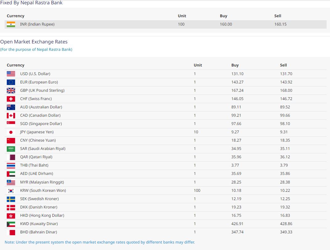Viewport: 330px width, 250px height.
Task: Click the INR sell rate 160.15
Action: (280, 24)
